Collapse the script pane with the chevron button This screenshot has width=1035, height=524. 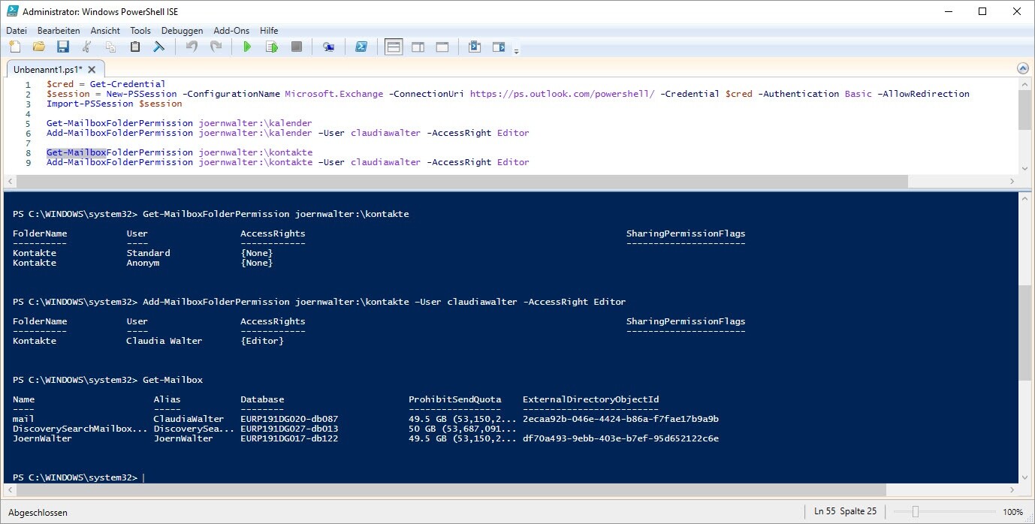(1022, 68)
